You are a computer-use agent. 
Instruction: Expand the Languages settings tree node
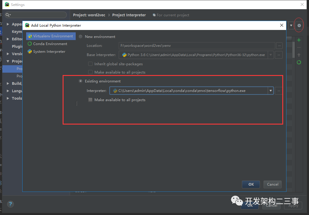click(8, 91)
